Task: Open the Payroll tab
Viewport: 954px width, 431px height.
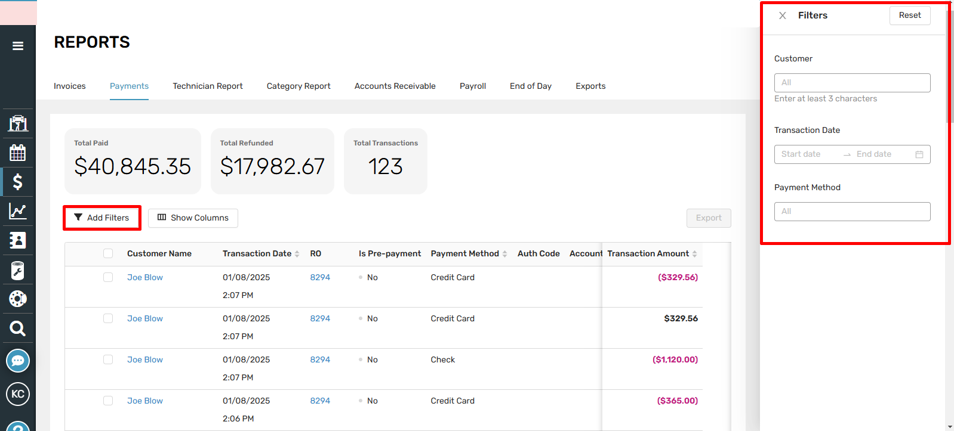Action: [x=473, y=86]
